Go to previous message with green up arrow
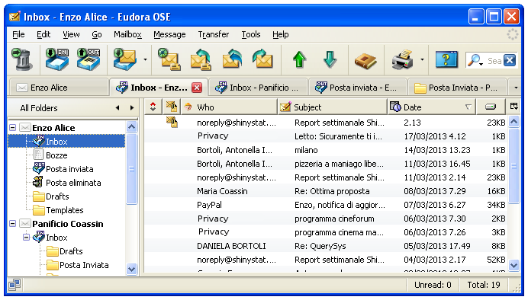Image resolution: width=528 pixels, height=300 pixels. [x=299, y=60]
